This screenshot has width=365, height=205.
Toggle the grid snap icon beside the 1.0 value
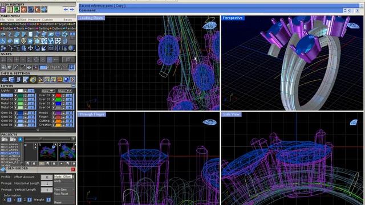click(72, 67)
